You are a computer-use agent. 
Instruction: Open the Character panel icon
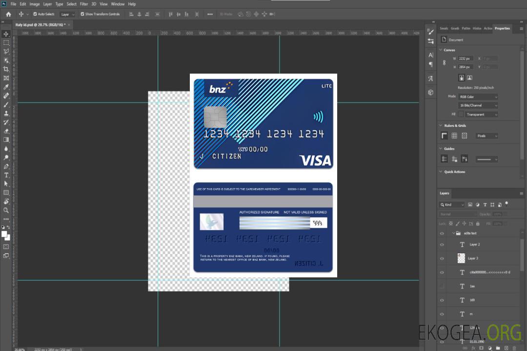430,55
